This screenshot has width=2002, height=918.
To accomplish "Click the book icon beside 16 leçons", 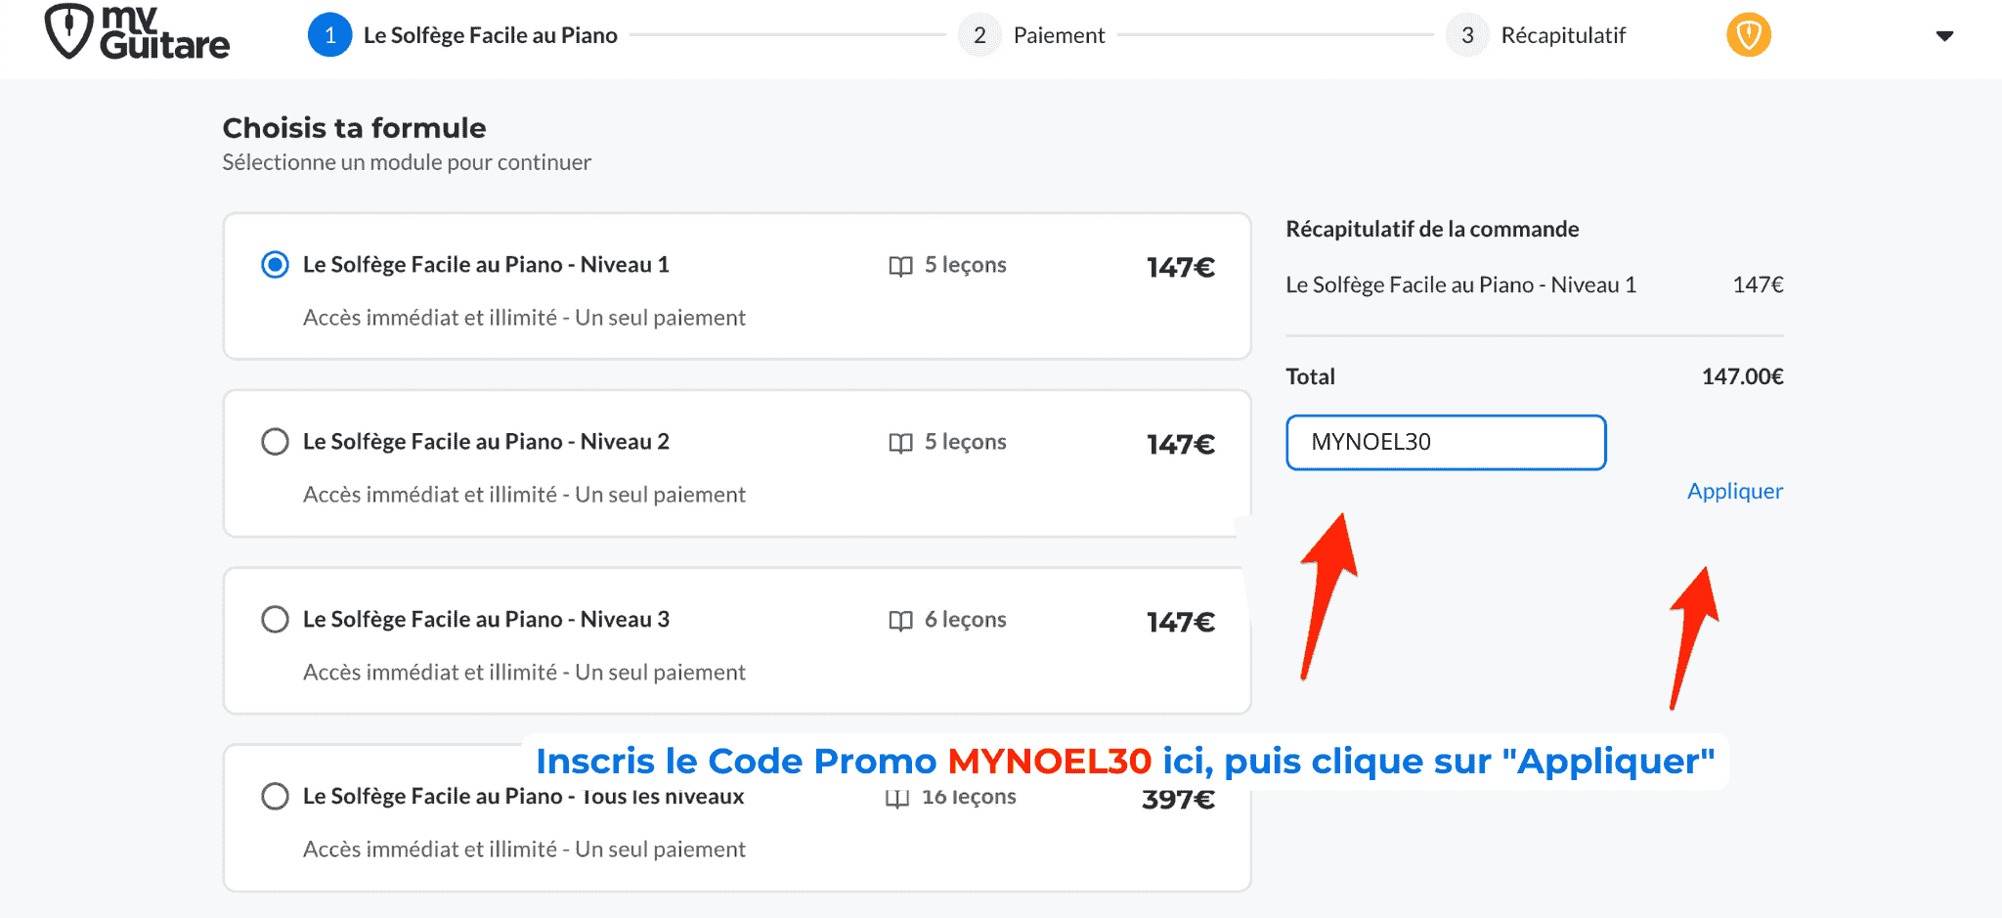I will (x=896, y=799).
